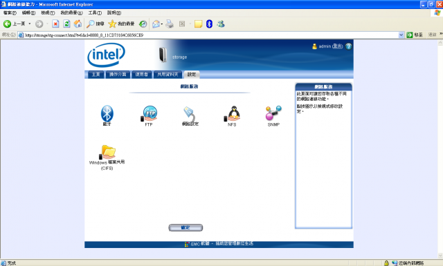Click the local intranet zone status icon

point(395,263)
